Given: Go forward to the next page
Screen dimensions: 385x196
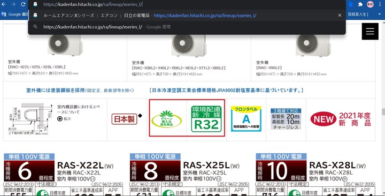Looking at the screenshot, I should [x=13, y=4].
